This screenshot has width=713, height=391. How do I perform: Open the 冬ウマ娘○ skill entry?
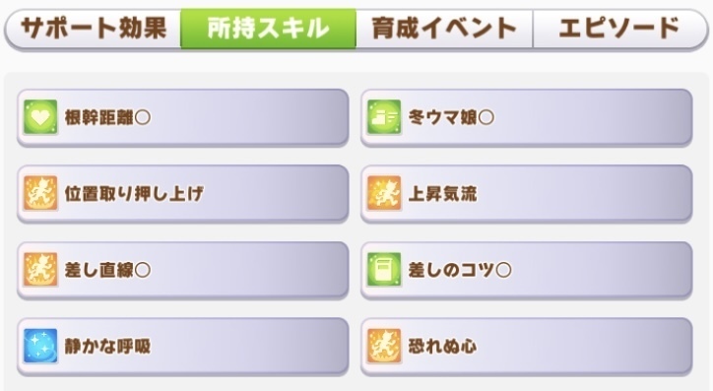pyautogui.click(x=527, y=118)
